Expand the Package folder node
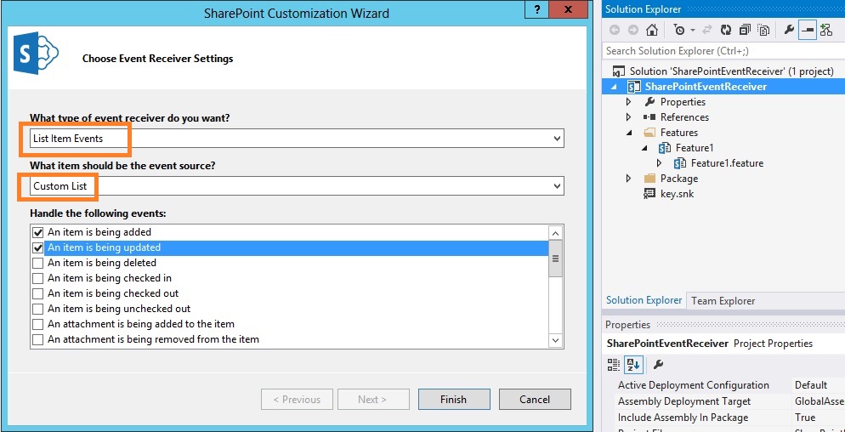 click(628, 178)
